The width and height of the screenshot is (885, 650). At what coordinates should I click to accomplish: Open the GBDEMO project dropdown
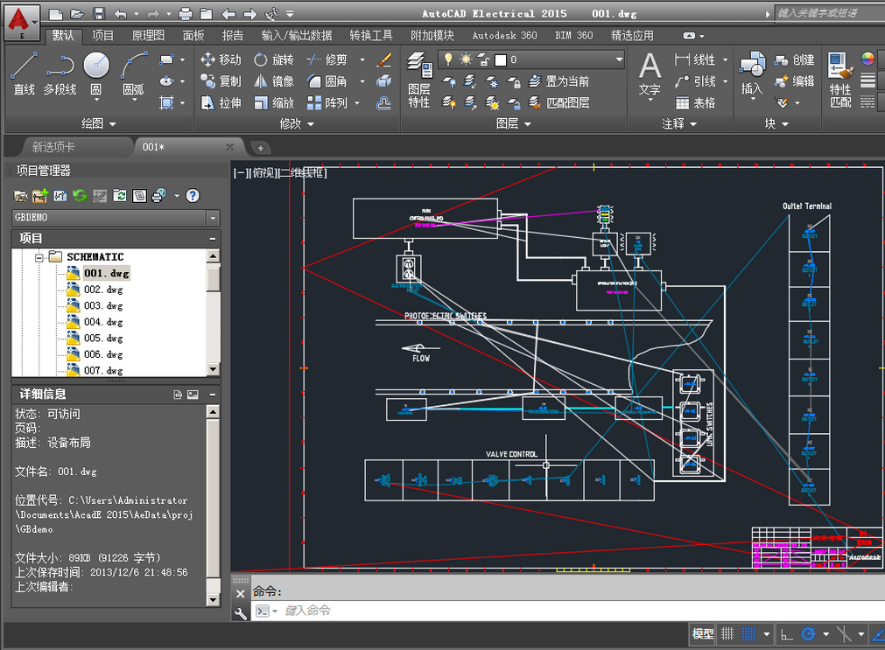tap(211, 217)
